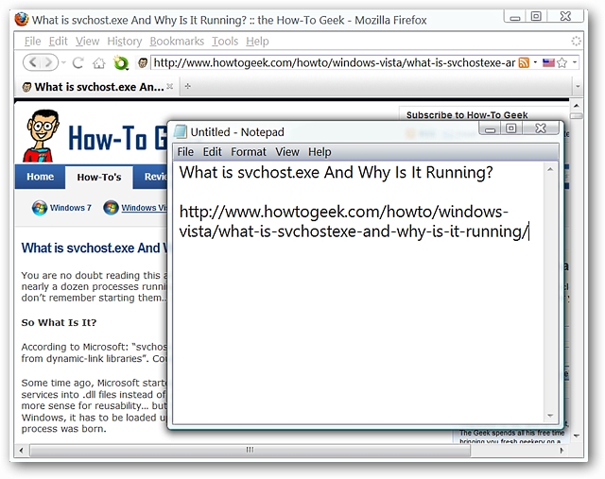This screenshot has width=605, height=479.
Task: Maximize the Notepad window
Action: point(510,128)
